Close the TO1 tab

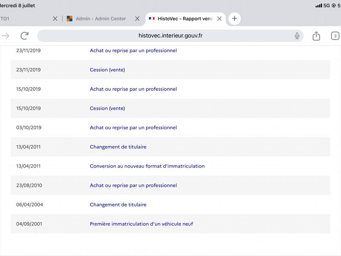(55, 19)
